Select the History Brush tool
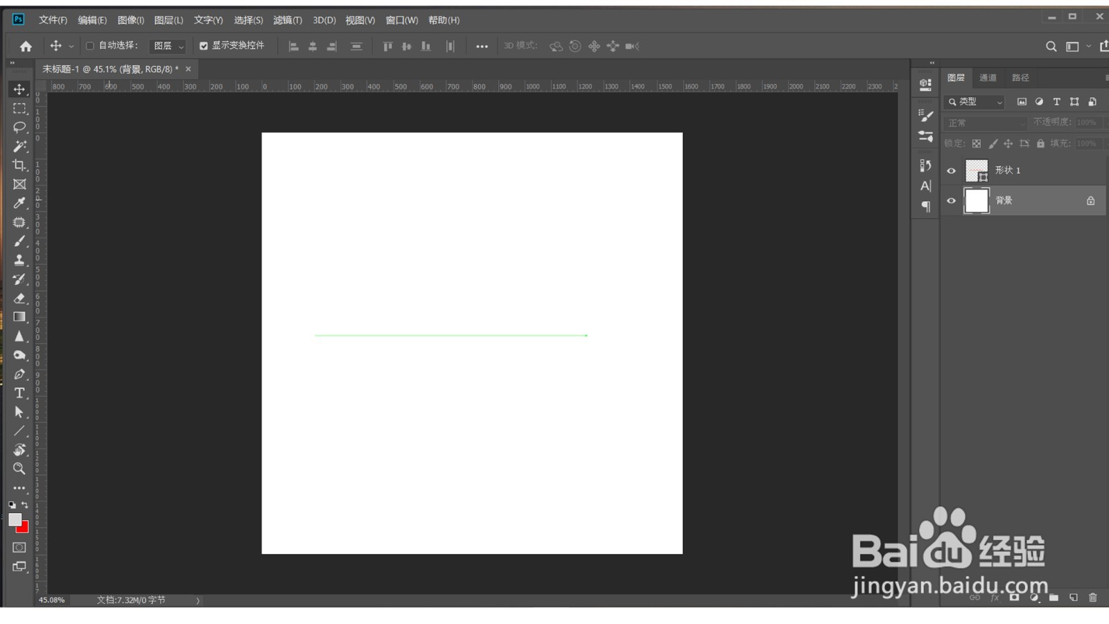This screenshot has width=1109, height=624. (x=19, y=279)
